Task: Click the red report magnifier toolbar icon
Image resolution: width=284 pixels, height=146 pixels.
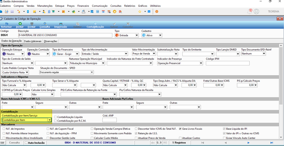Action: point(121,12)
